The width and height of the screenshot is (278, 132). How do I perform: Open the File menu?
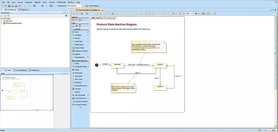(3, 2)
